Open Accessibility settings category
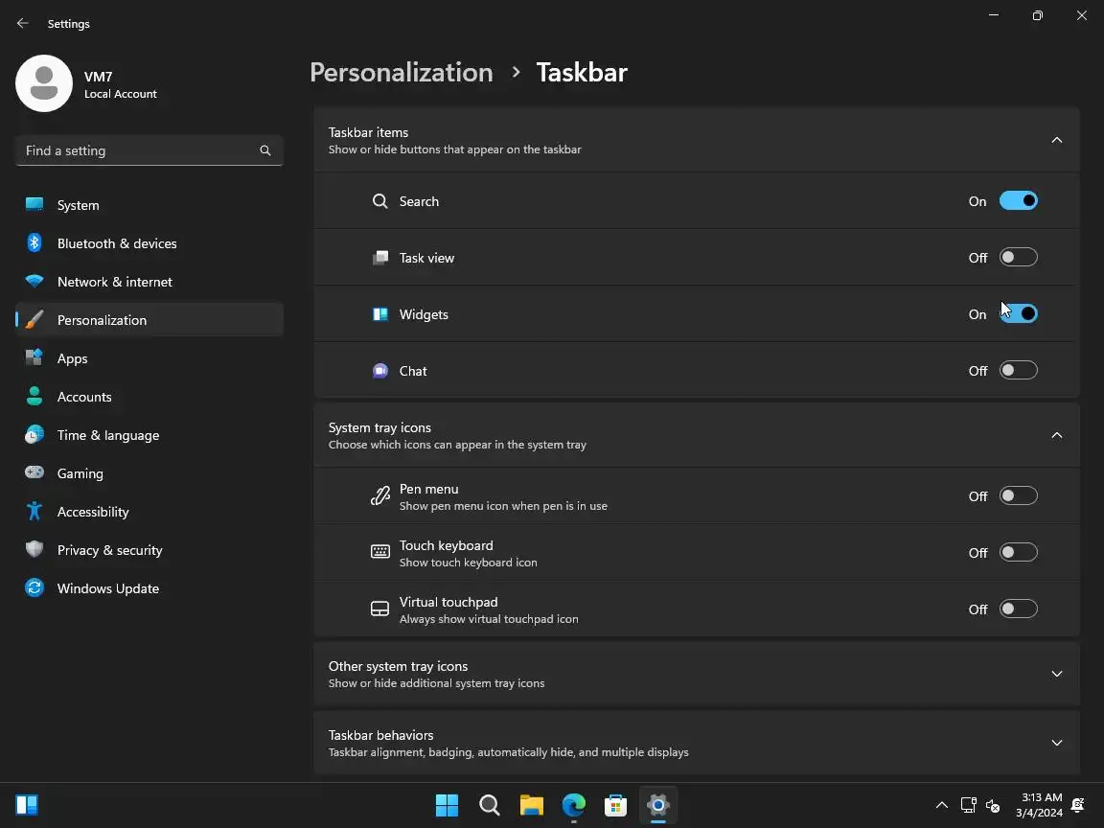 149,512
